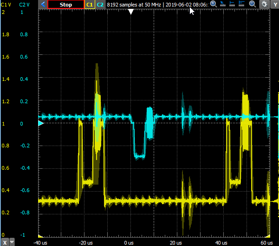Click the cyan '0.8' C2 axis value
The width and height of the screenshot is (279, 246).
[x=24, y=34]
